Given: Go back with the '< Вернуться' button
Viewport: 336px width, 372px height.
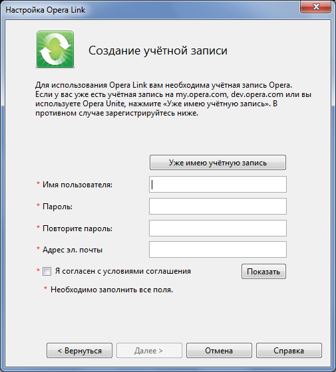Looking at the screenshot, I should coord(79,351).
